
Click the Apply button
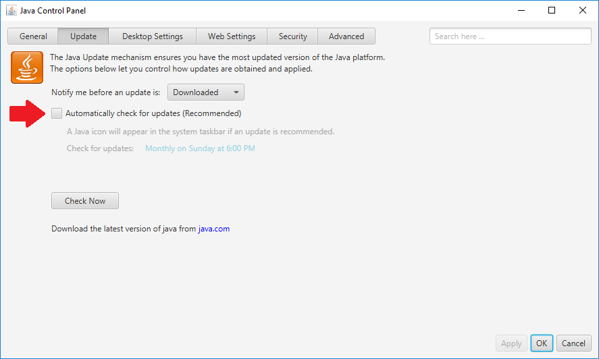click(x=511, y=343)
